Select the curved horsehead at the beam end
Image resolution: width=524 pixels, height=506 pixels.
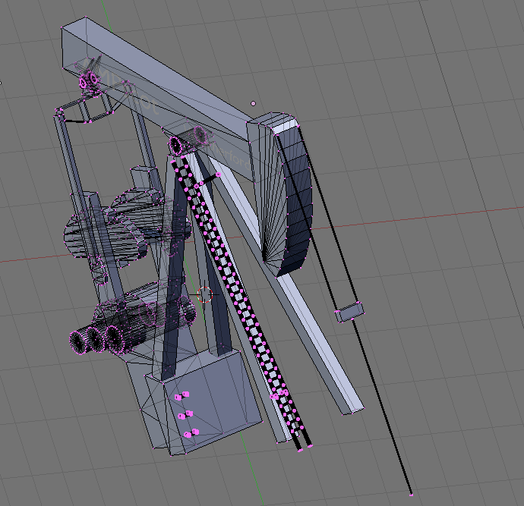[x=292, y=197]
